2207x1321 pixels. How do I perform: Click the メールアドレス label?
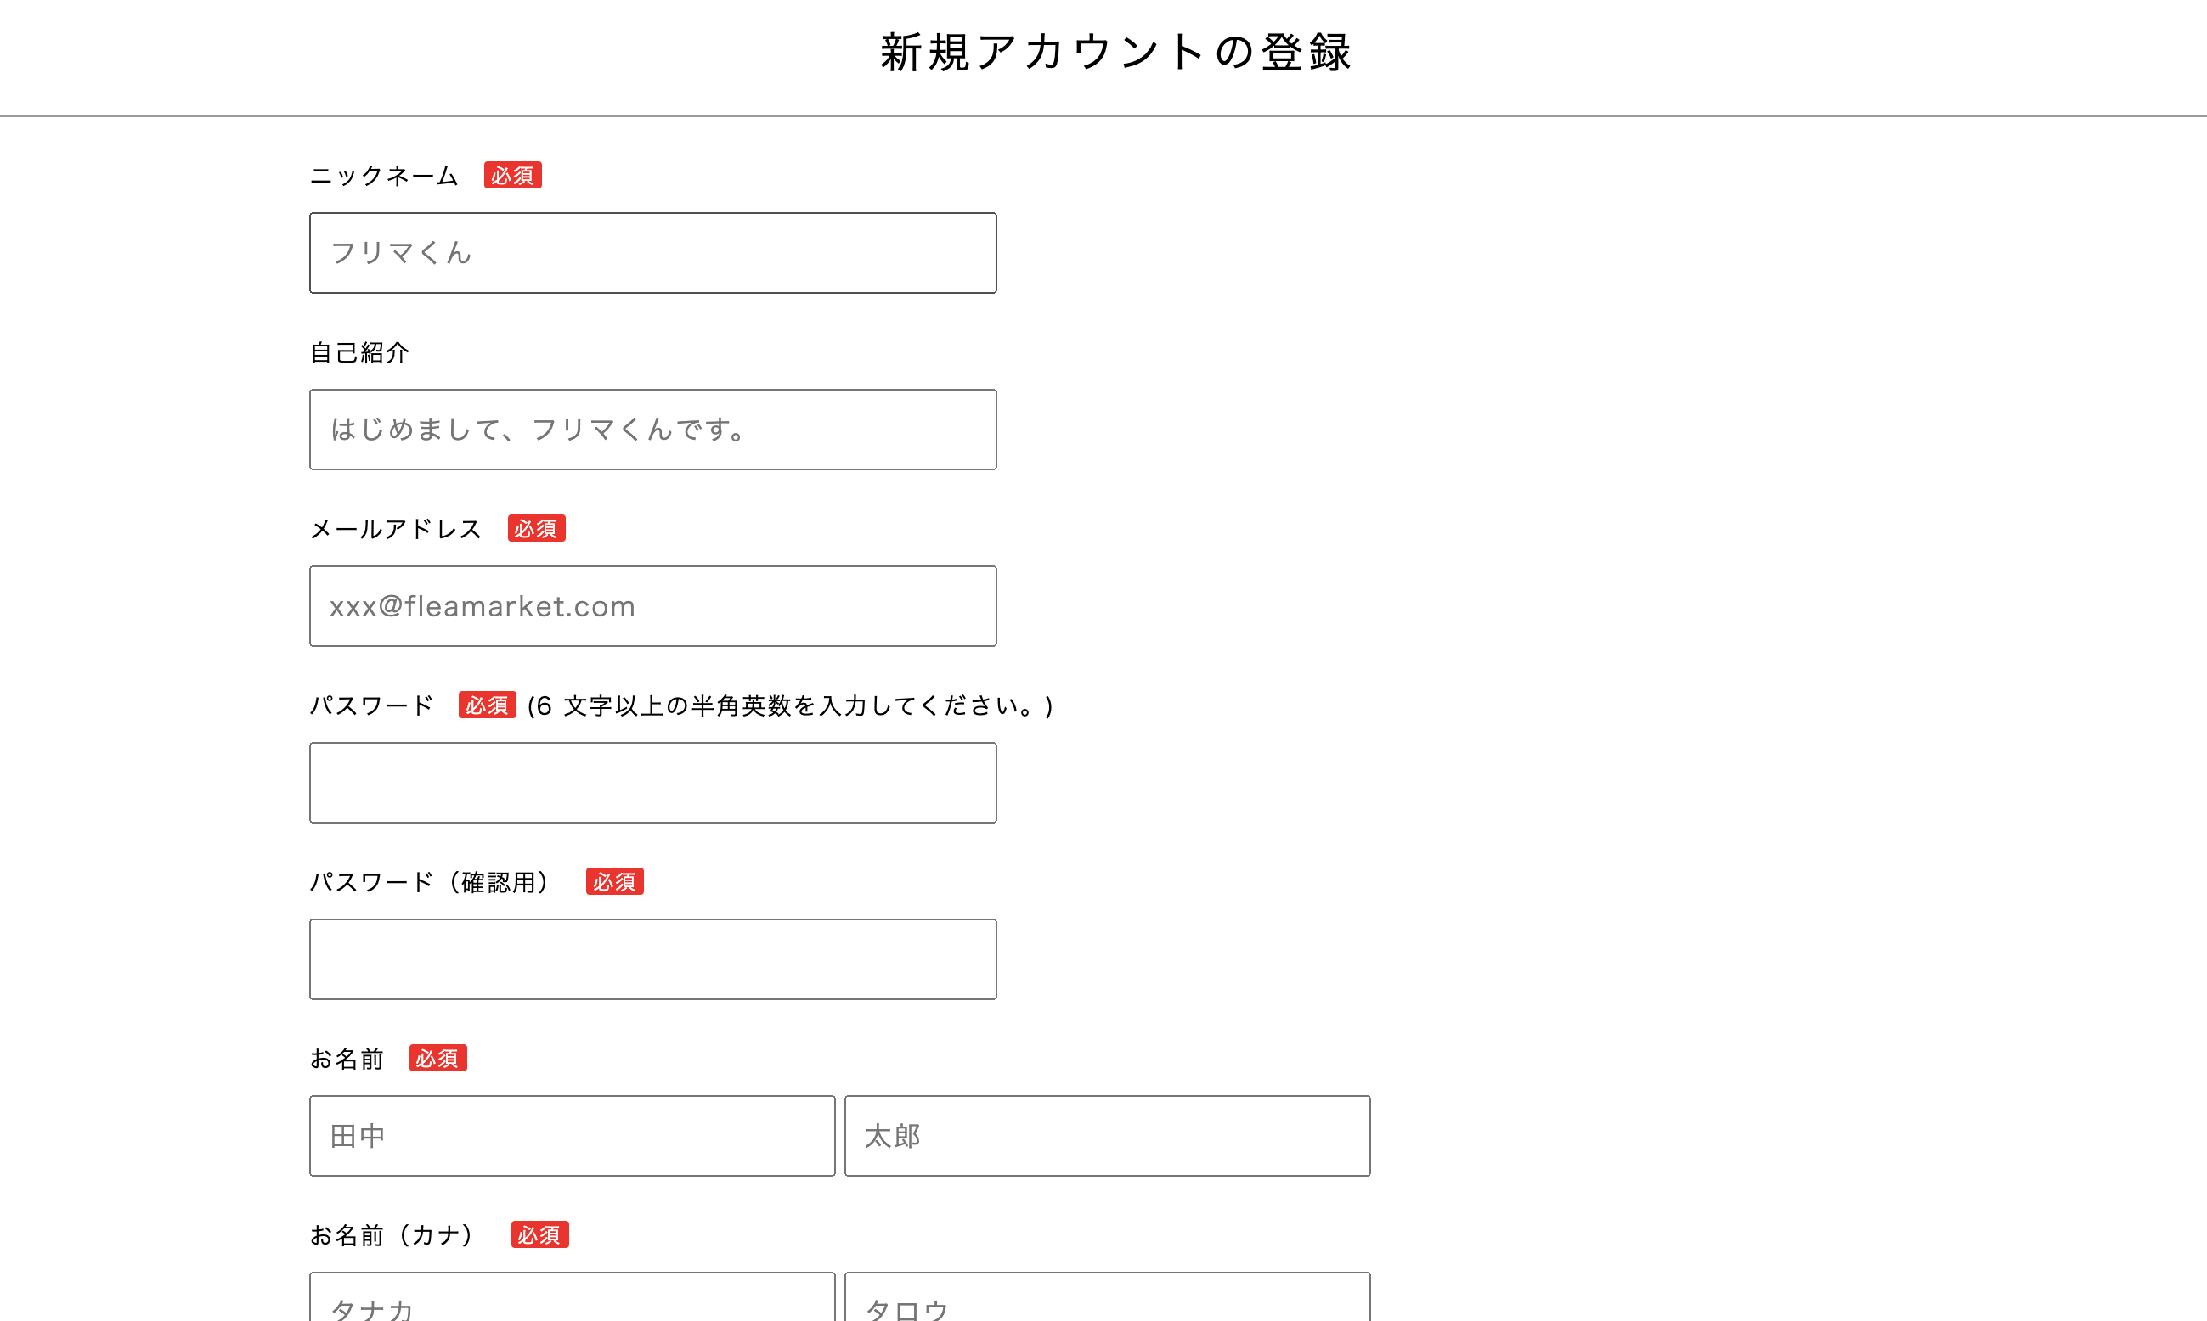point(396,529)
